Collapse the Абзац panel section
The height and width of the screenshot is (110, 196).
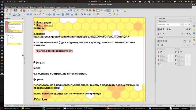point(158,37)
